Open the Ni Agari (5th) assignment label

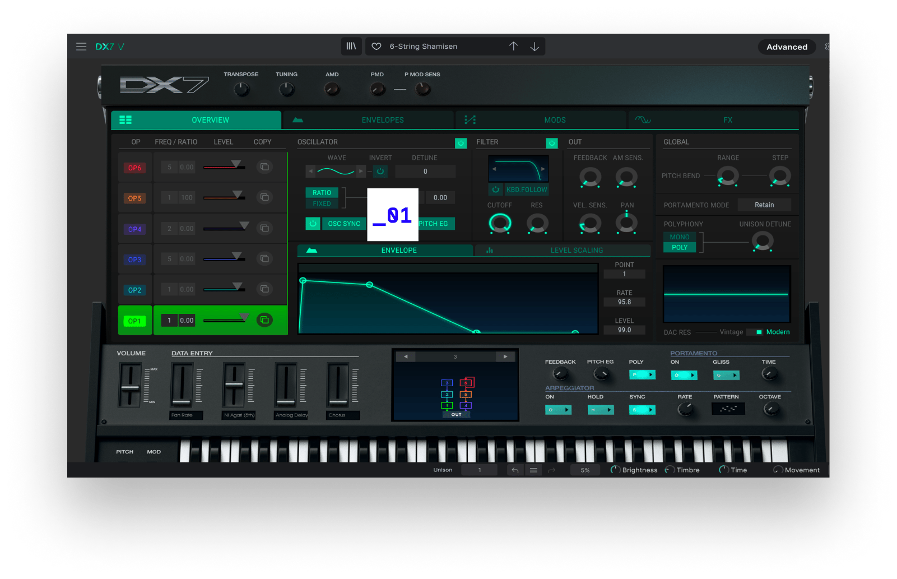coord(239,415)
